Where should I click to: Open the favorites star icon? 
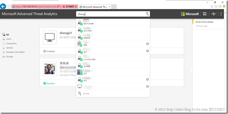(x=216, y=7)
